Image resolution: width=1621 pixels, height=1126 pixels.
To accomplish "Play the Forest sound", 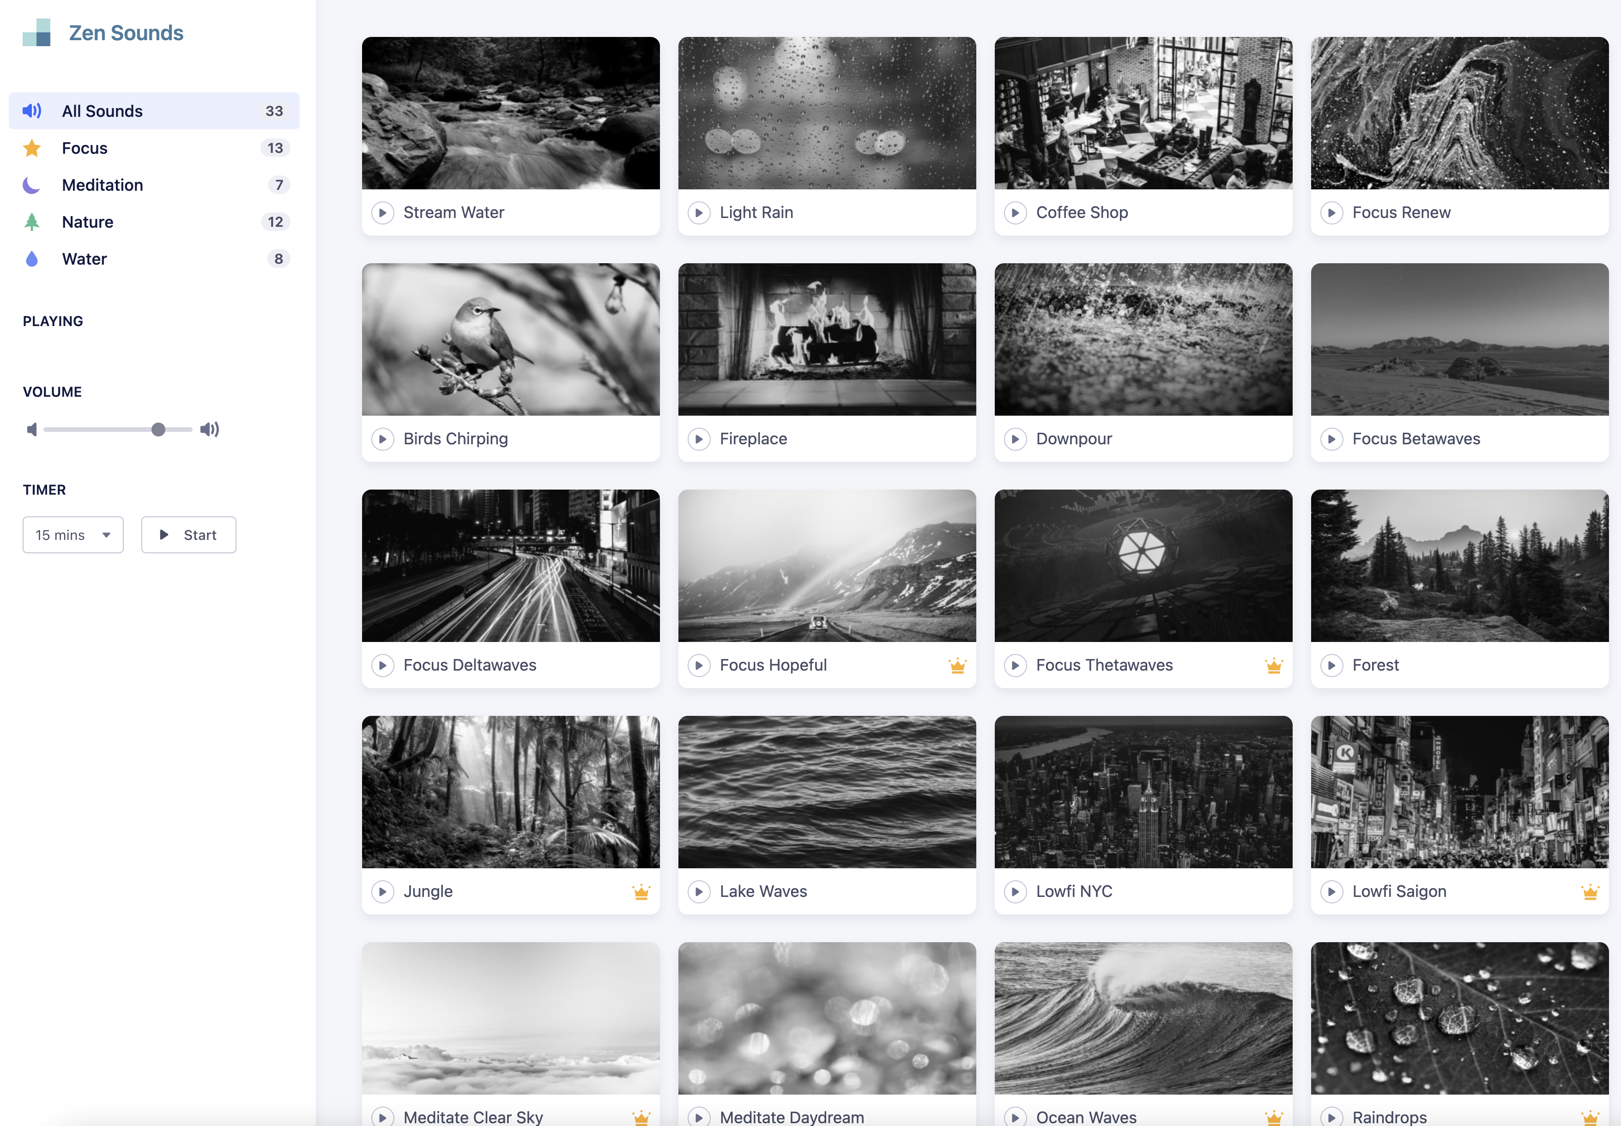I will [1331, 665].
